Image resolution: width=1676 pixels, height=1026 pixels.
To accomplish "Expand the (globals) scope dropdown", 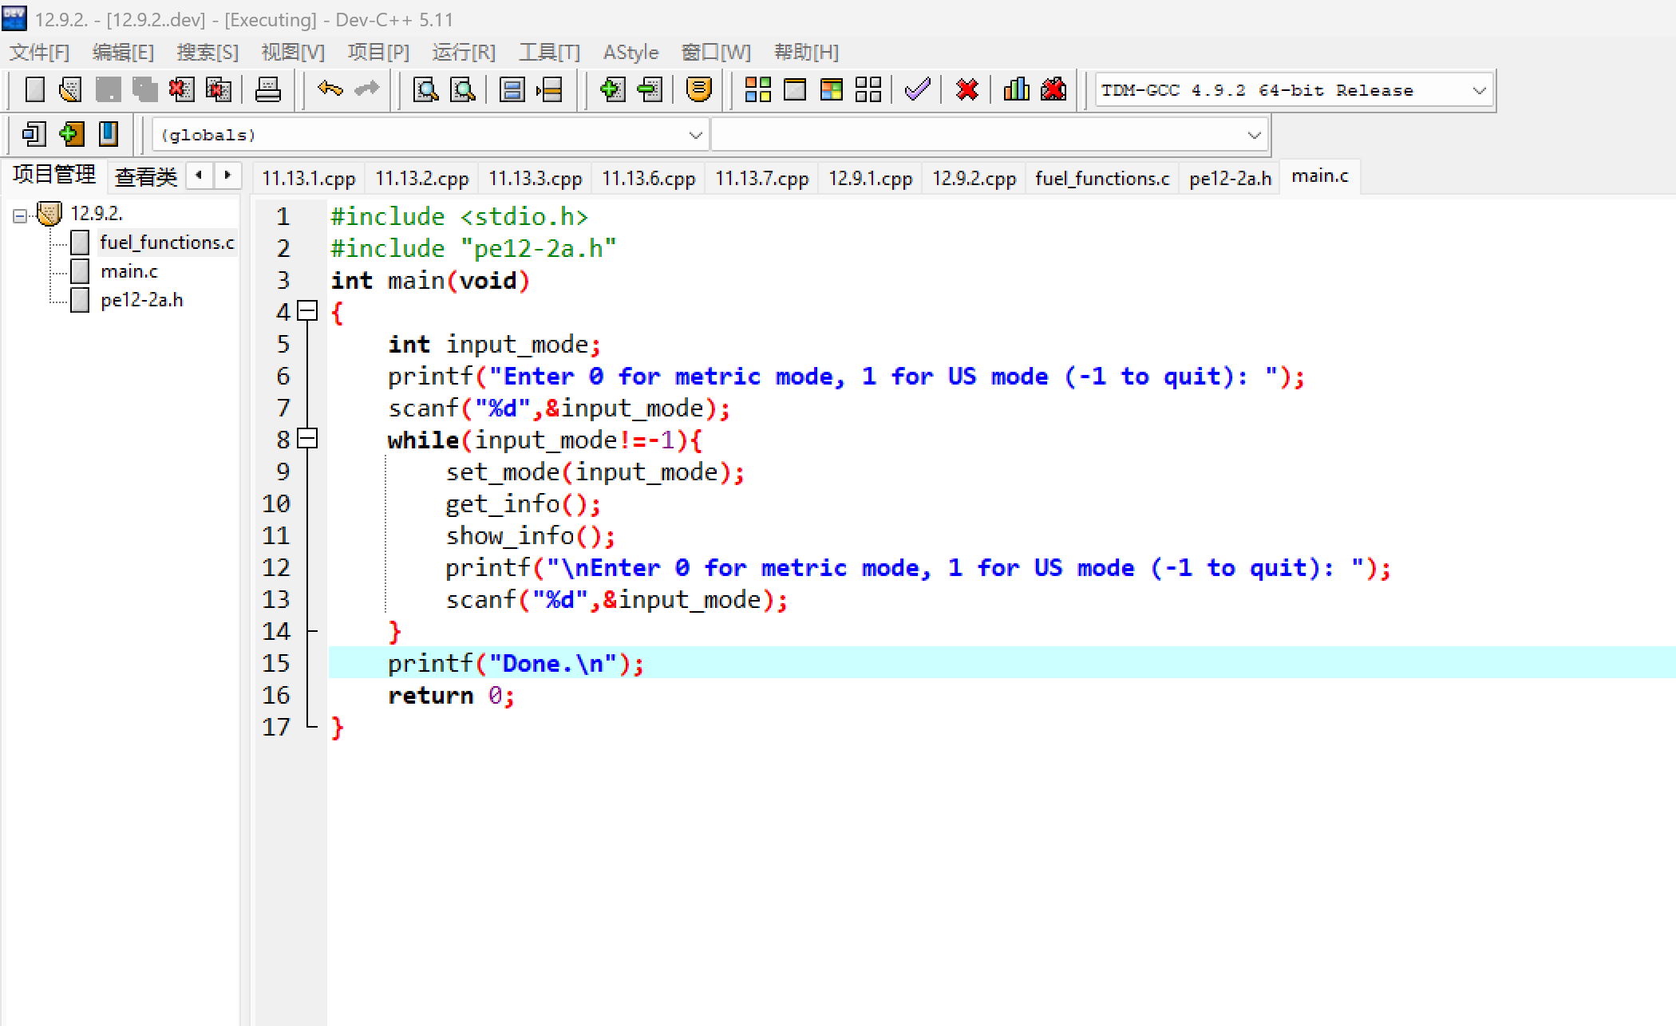I will pyautogui.click(x=695, y=135).
